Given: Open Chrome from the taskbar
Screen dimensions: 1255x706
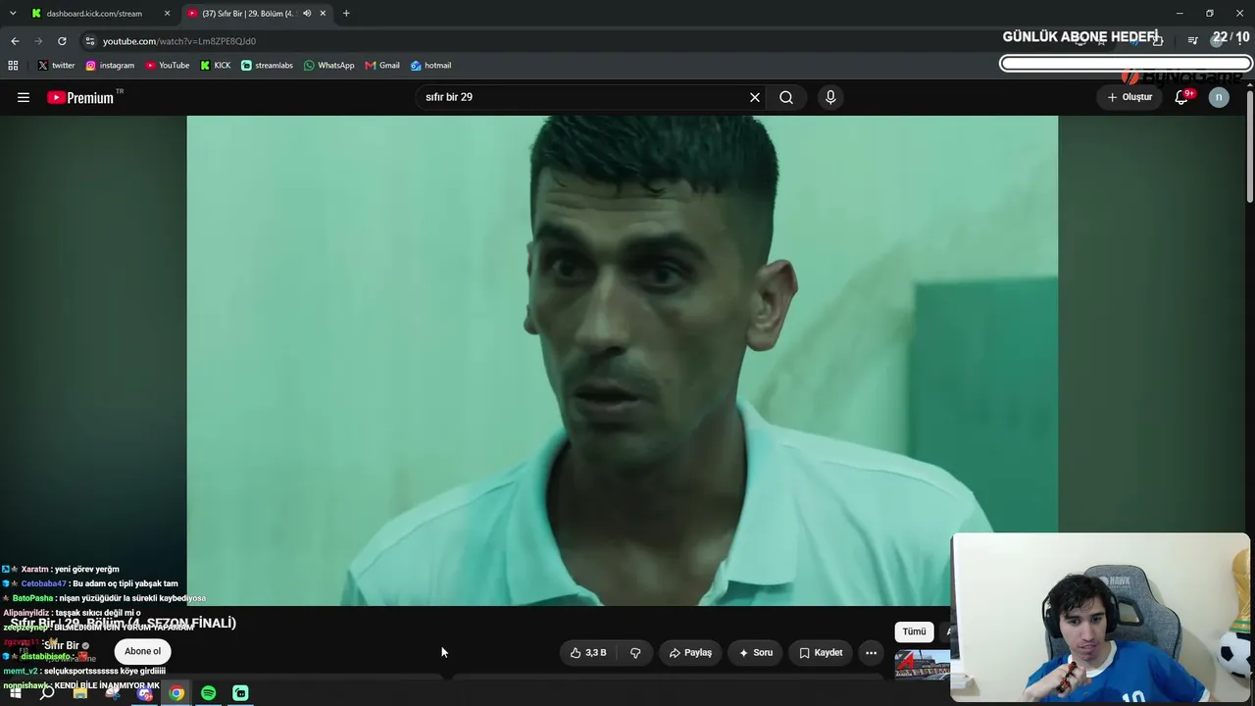Looking at the screenshot, I should (x=176, y=693).
